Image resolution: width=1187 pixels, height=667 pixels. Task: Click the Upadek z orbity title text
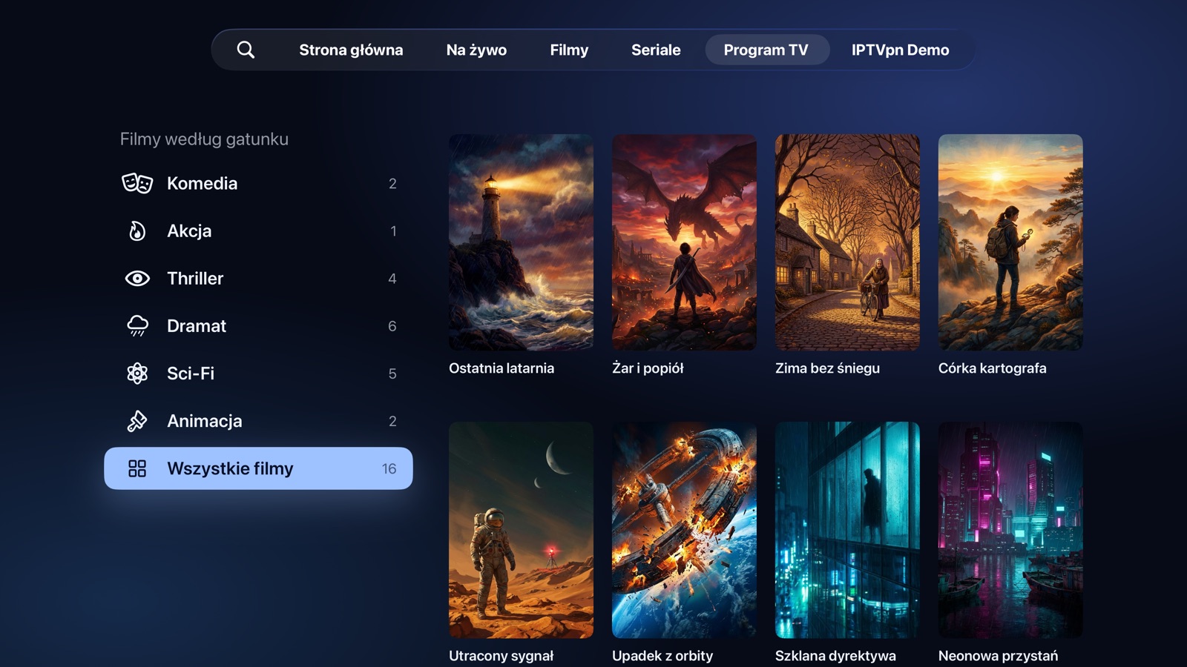coord(662,656)
